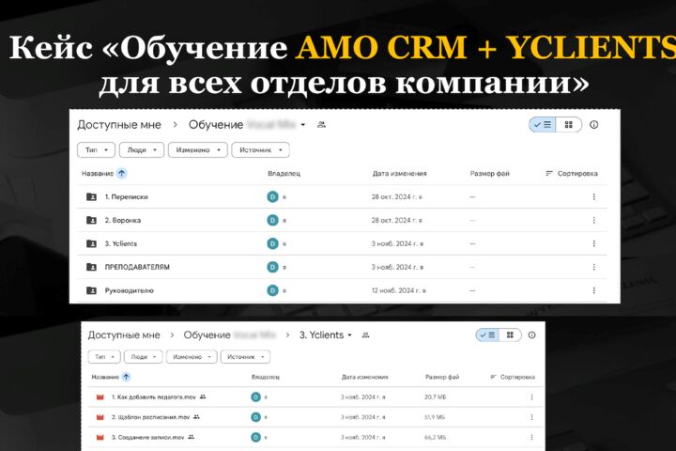Click shared icon beside 1. Как добавить педагога.mov

[203, 397]
